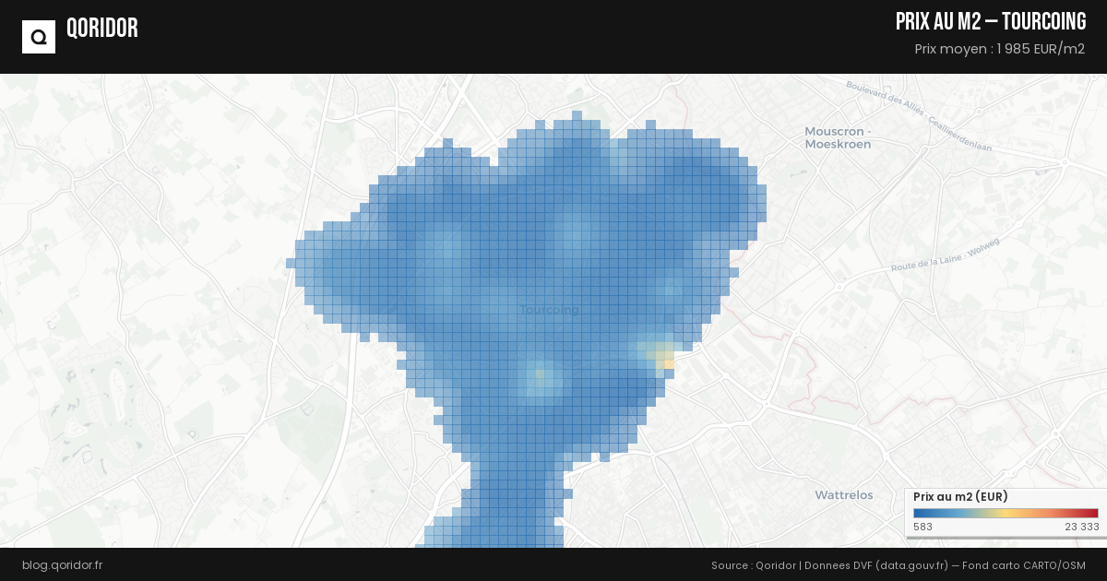Click the price legend gradient color bar

(x=1005, y=513)
